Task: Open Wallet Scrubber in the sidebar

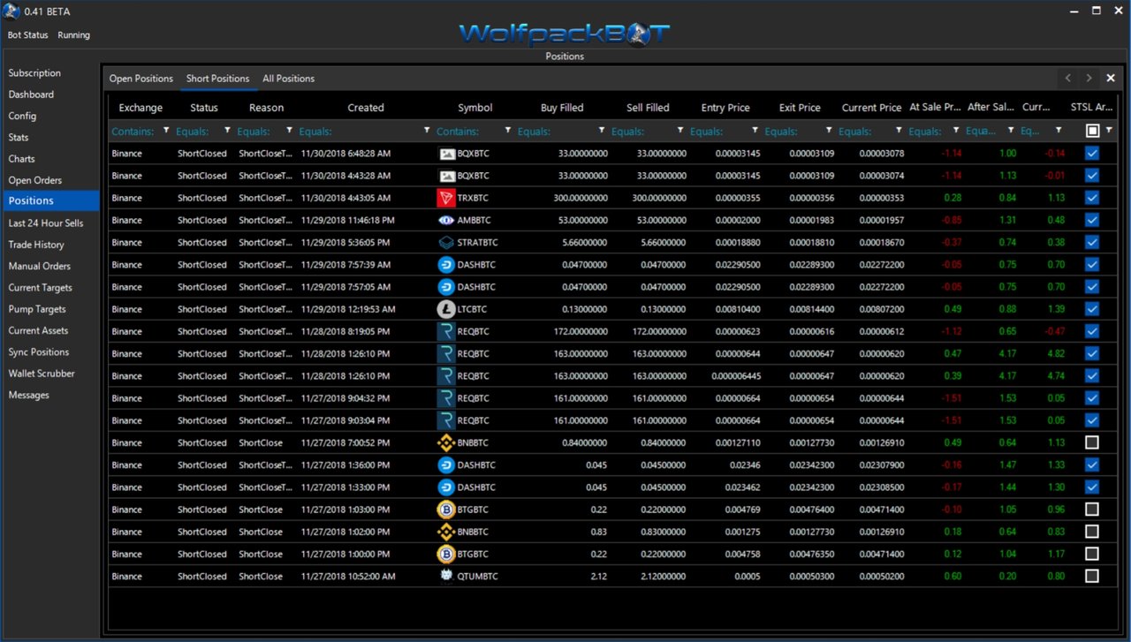Action: pos(42,374)
